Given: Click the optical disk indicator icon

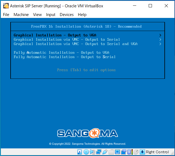Looking at the screenshot, I should point(86,152).
